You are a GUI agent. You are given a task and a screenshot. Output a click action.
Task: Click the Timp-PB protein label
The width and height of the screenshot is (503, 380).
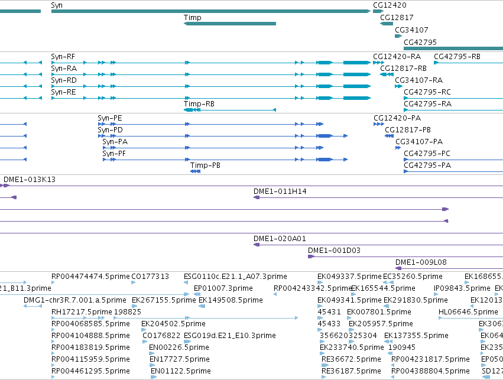[205, 165]
